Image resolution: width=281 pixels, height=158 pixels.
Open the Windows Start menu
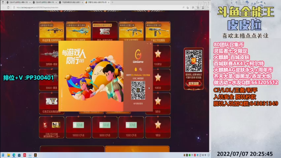pos(3,155)
